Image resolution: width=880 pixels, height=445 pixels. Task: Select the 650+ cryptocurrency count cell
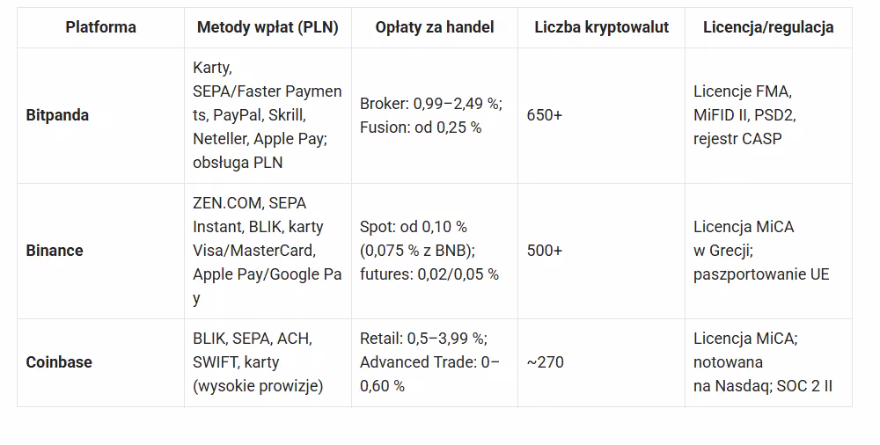(545, 115)
